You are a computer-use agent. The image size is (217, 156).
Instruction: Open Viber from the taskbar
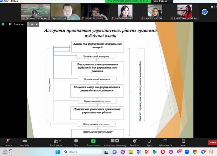(179, 152)
